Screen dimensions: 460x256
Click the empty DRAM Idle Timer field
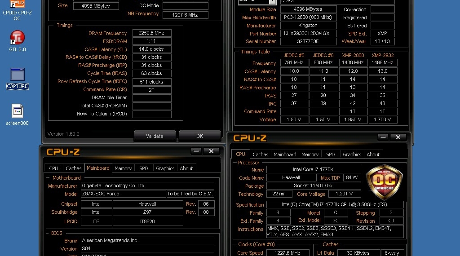[x=152, y=98]
